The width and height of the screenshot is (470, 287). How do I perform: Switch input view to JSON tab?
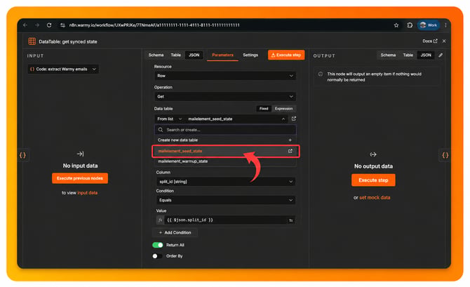(x=194, y=55)
